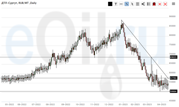
Task: Click the 01-2023 date axis label
Action: tap(123, 104)
